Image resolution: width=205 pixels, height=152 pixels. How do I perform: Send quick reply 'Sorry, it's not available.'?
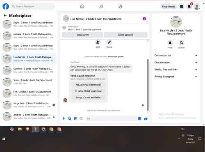pos(88,98)
